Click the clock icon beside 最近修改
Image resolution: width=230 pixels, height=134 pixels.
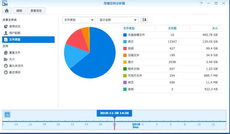click(6, 72)
